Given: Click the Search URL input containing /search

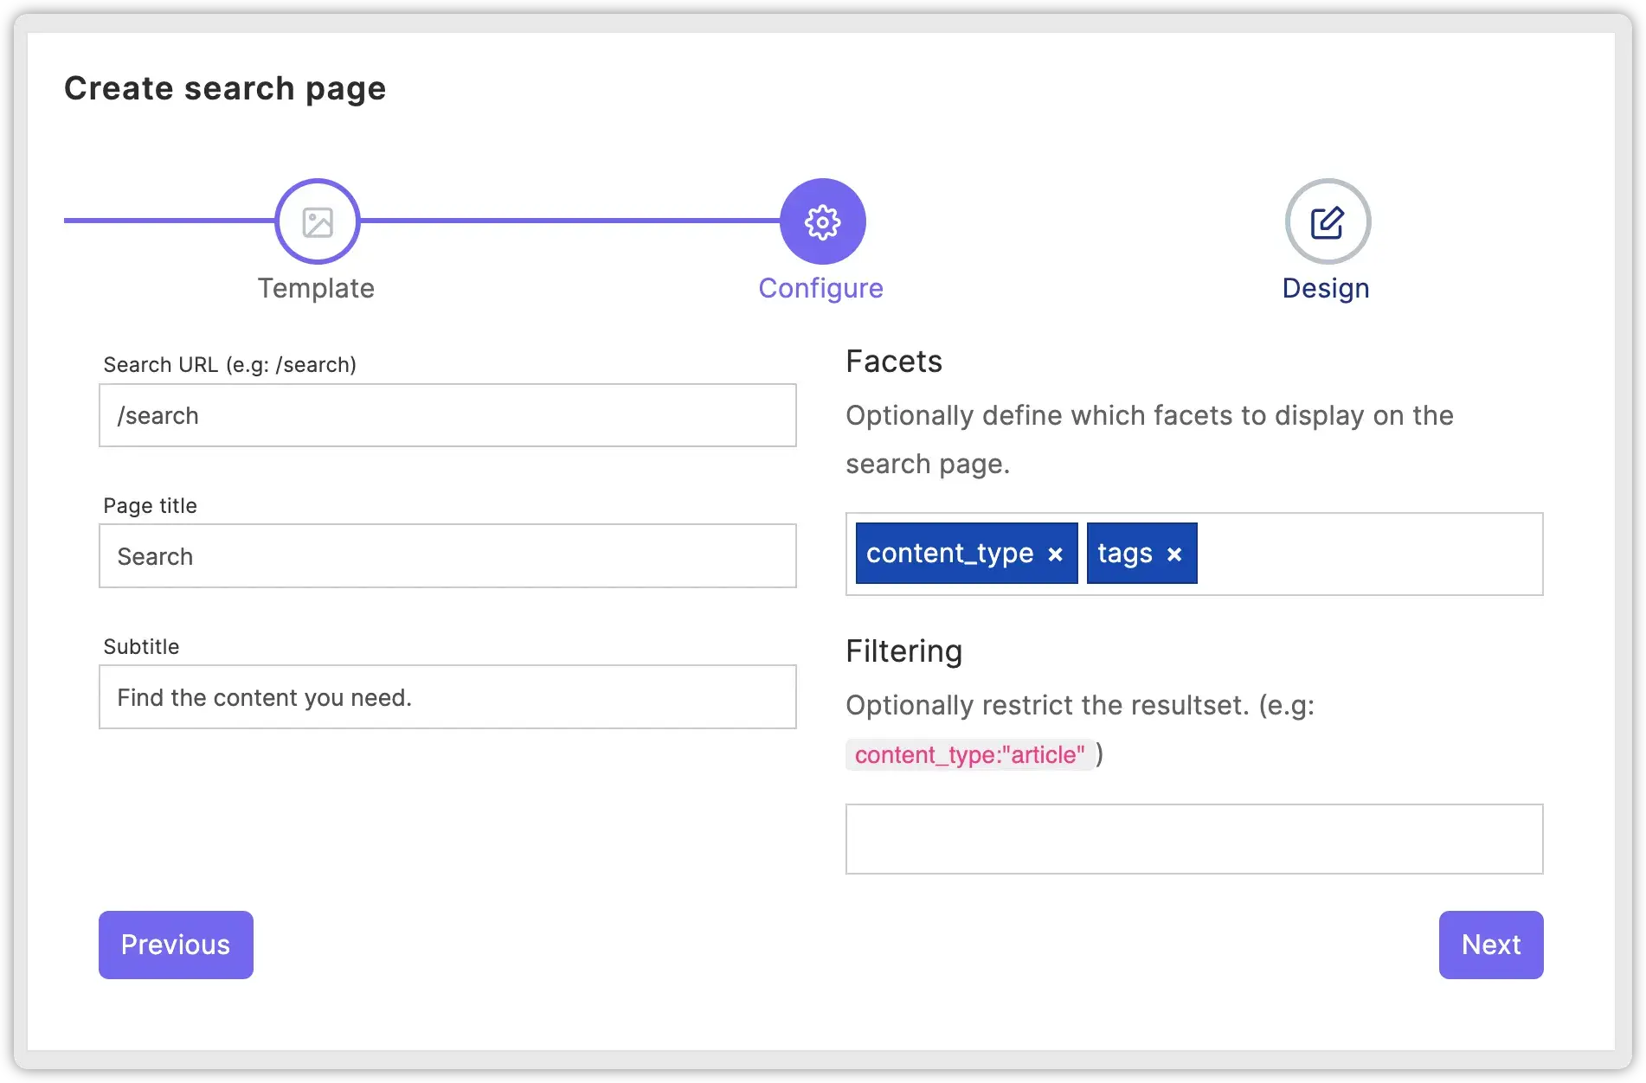Looking at the screenshot, I should coord(447,415).
